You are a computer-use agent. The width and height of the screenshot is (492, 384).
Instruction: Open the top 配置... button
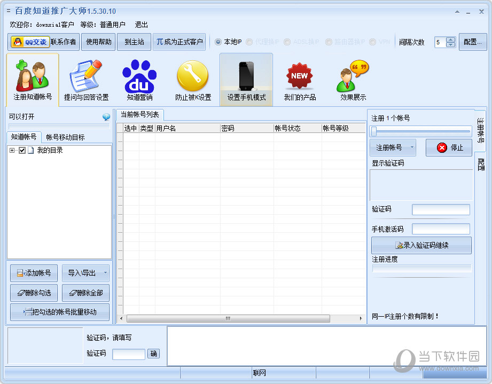point(473,42)
